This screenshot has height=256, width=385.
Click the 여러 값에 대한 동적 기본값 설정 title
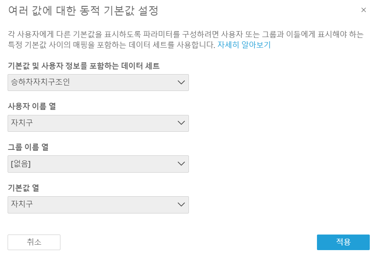[x=84, y=11]
